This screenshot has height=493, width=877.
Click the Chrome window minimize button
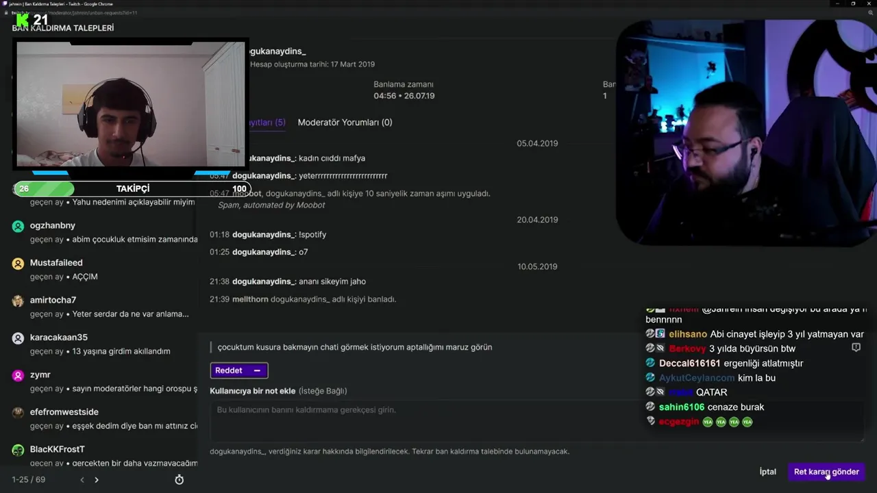coord(837,3)
